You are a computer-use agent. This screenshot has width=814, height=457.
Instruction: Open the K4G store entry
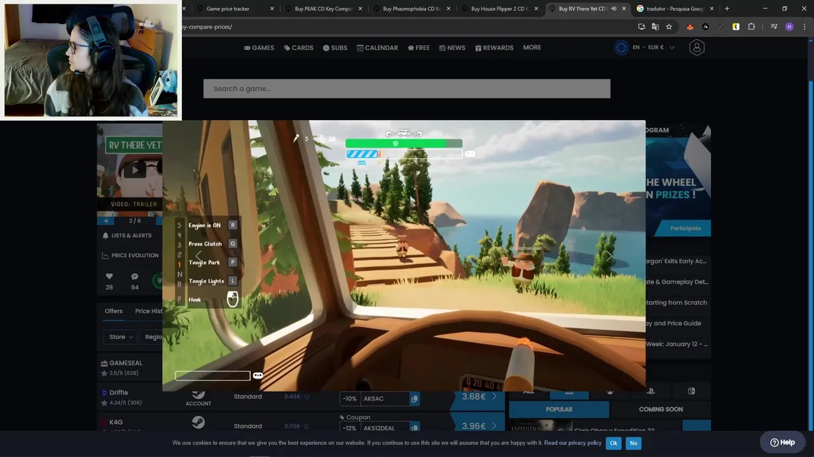pyautogui.click(x=116, y=422)
